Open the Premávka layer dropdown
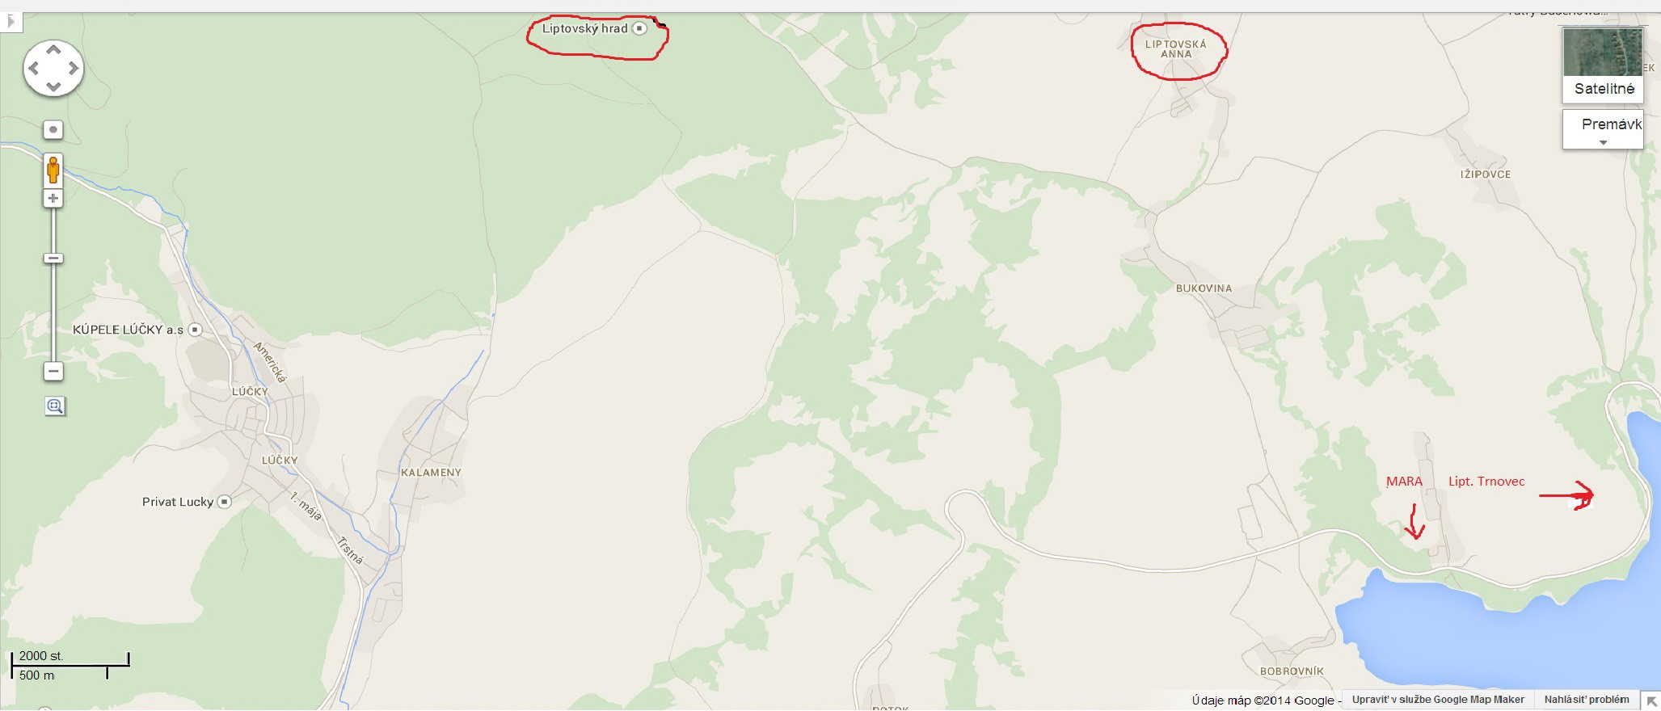This screenshot has width=1661, height=711. (1604, 129)
